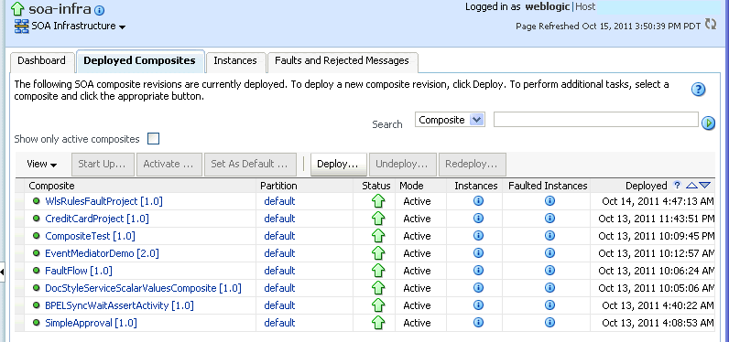Open the View menu dropdown
Image resolution: width=729 pixels, height=342 pixels.
pos(42,164)
